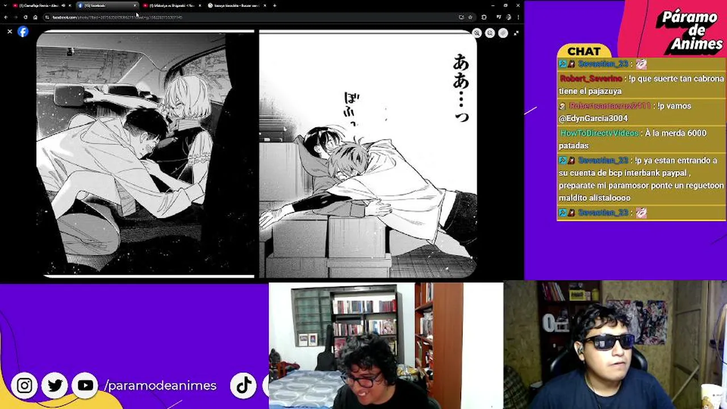Click Robert_Severino username in chat
The width and height of the screenshot is (727, 409).
tap(591, 78)
